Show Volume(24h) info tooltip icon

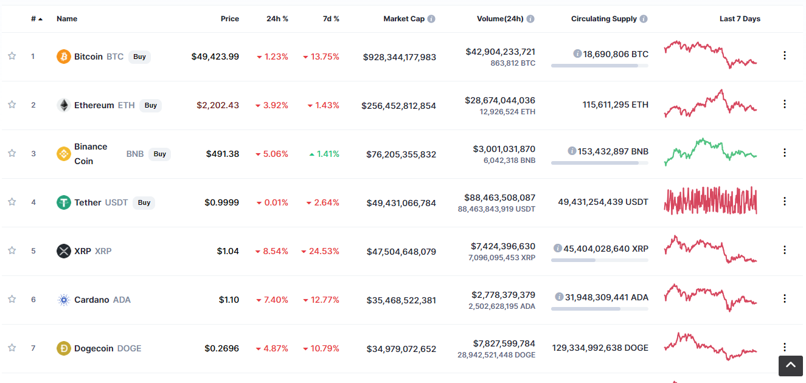tap(530, 19)
